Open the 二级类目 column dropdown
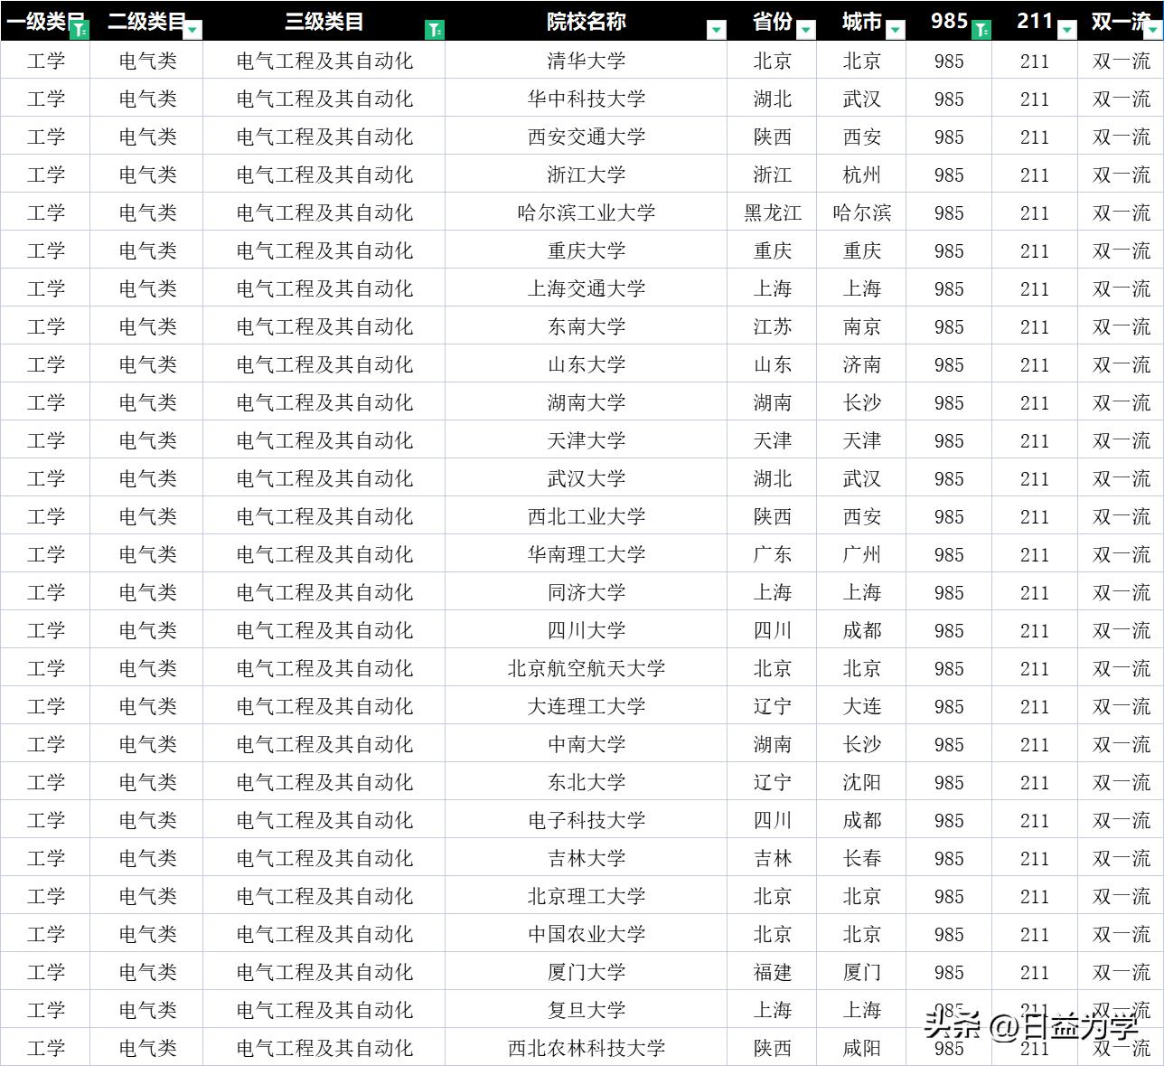 click(x=192, y=29)
